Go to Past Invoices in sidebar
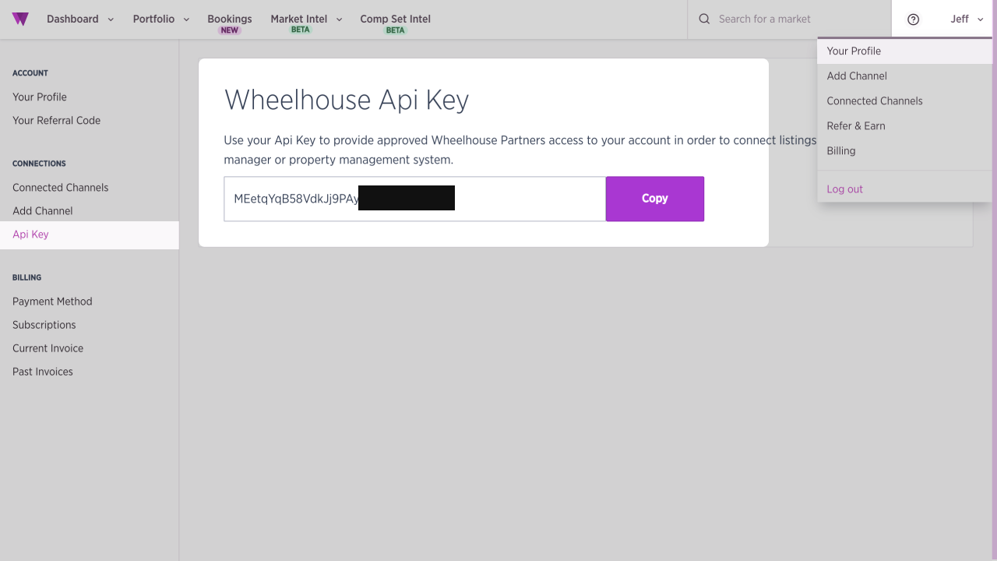The width and height of the screenshot is (997, 561). click(43, 372)
